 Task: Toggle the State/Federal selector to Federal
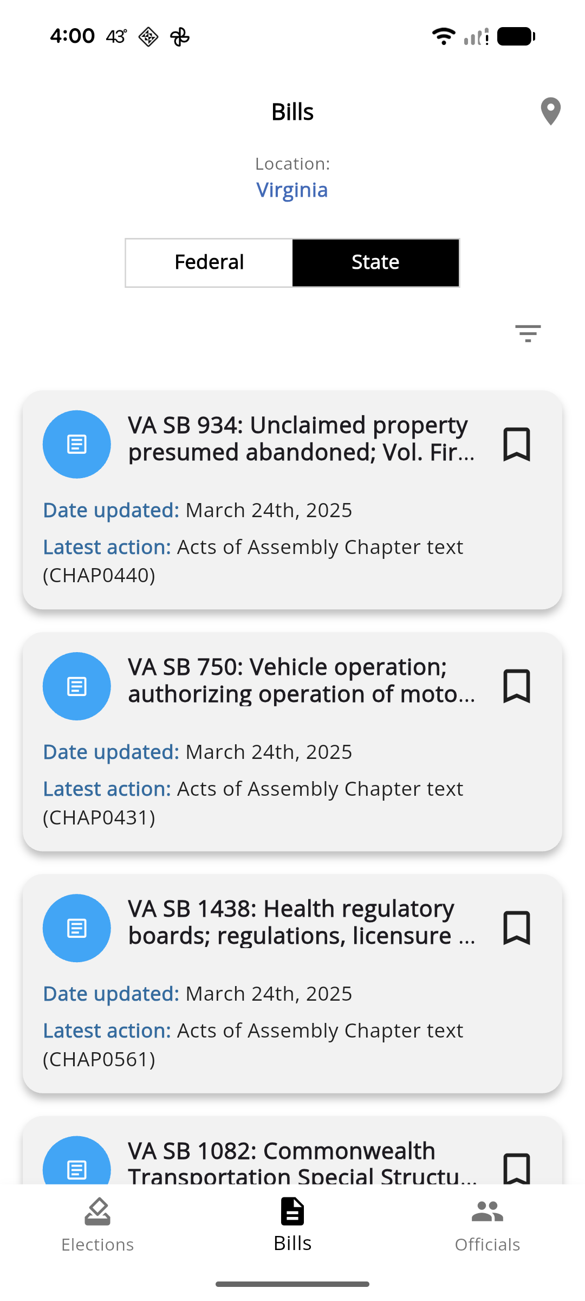tap(209, 262)
